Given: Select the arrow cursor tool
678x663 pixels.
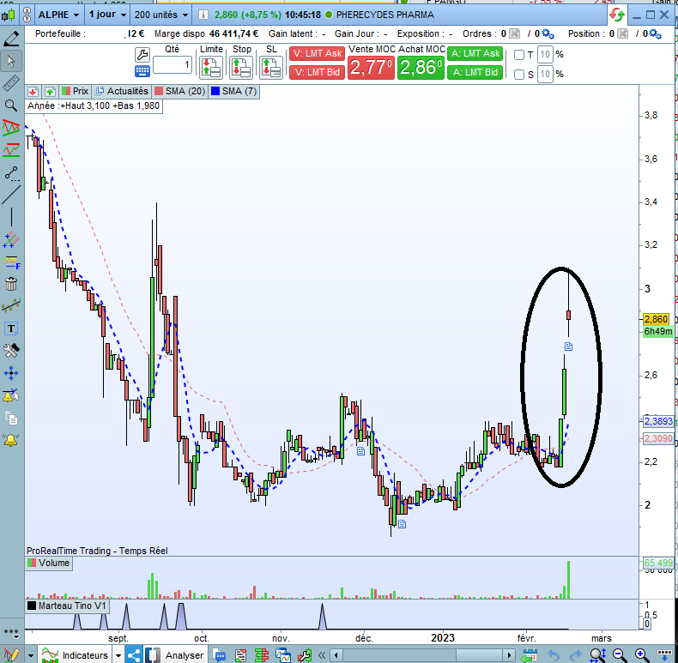Looking at the screenshot, I should [x=11, y=62].
